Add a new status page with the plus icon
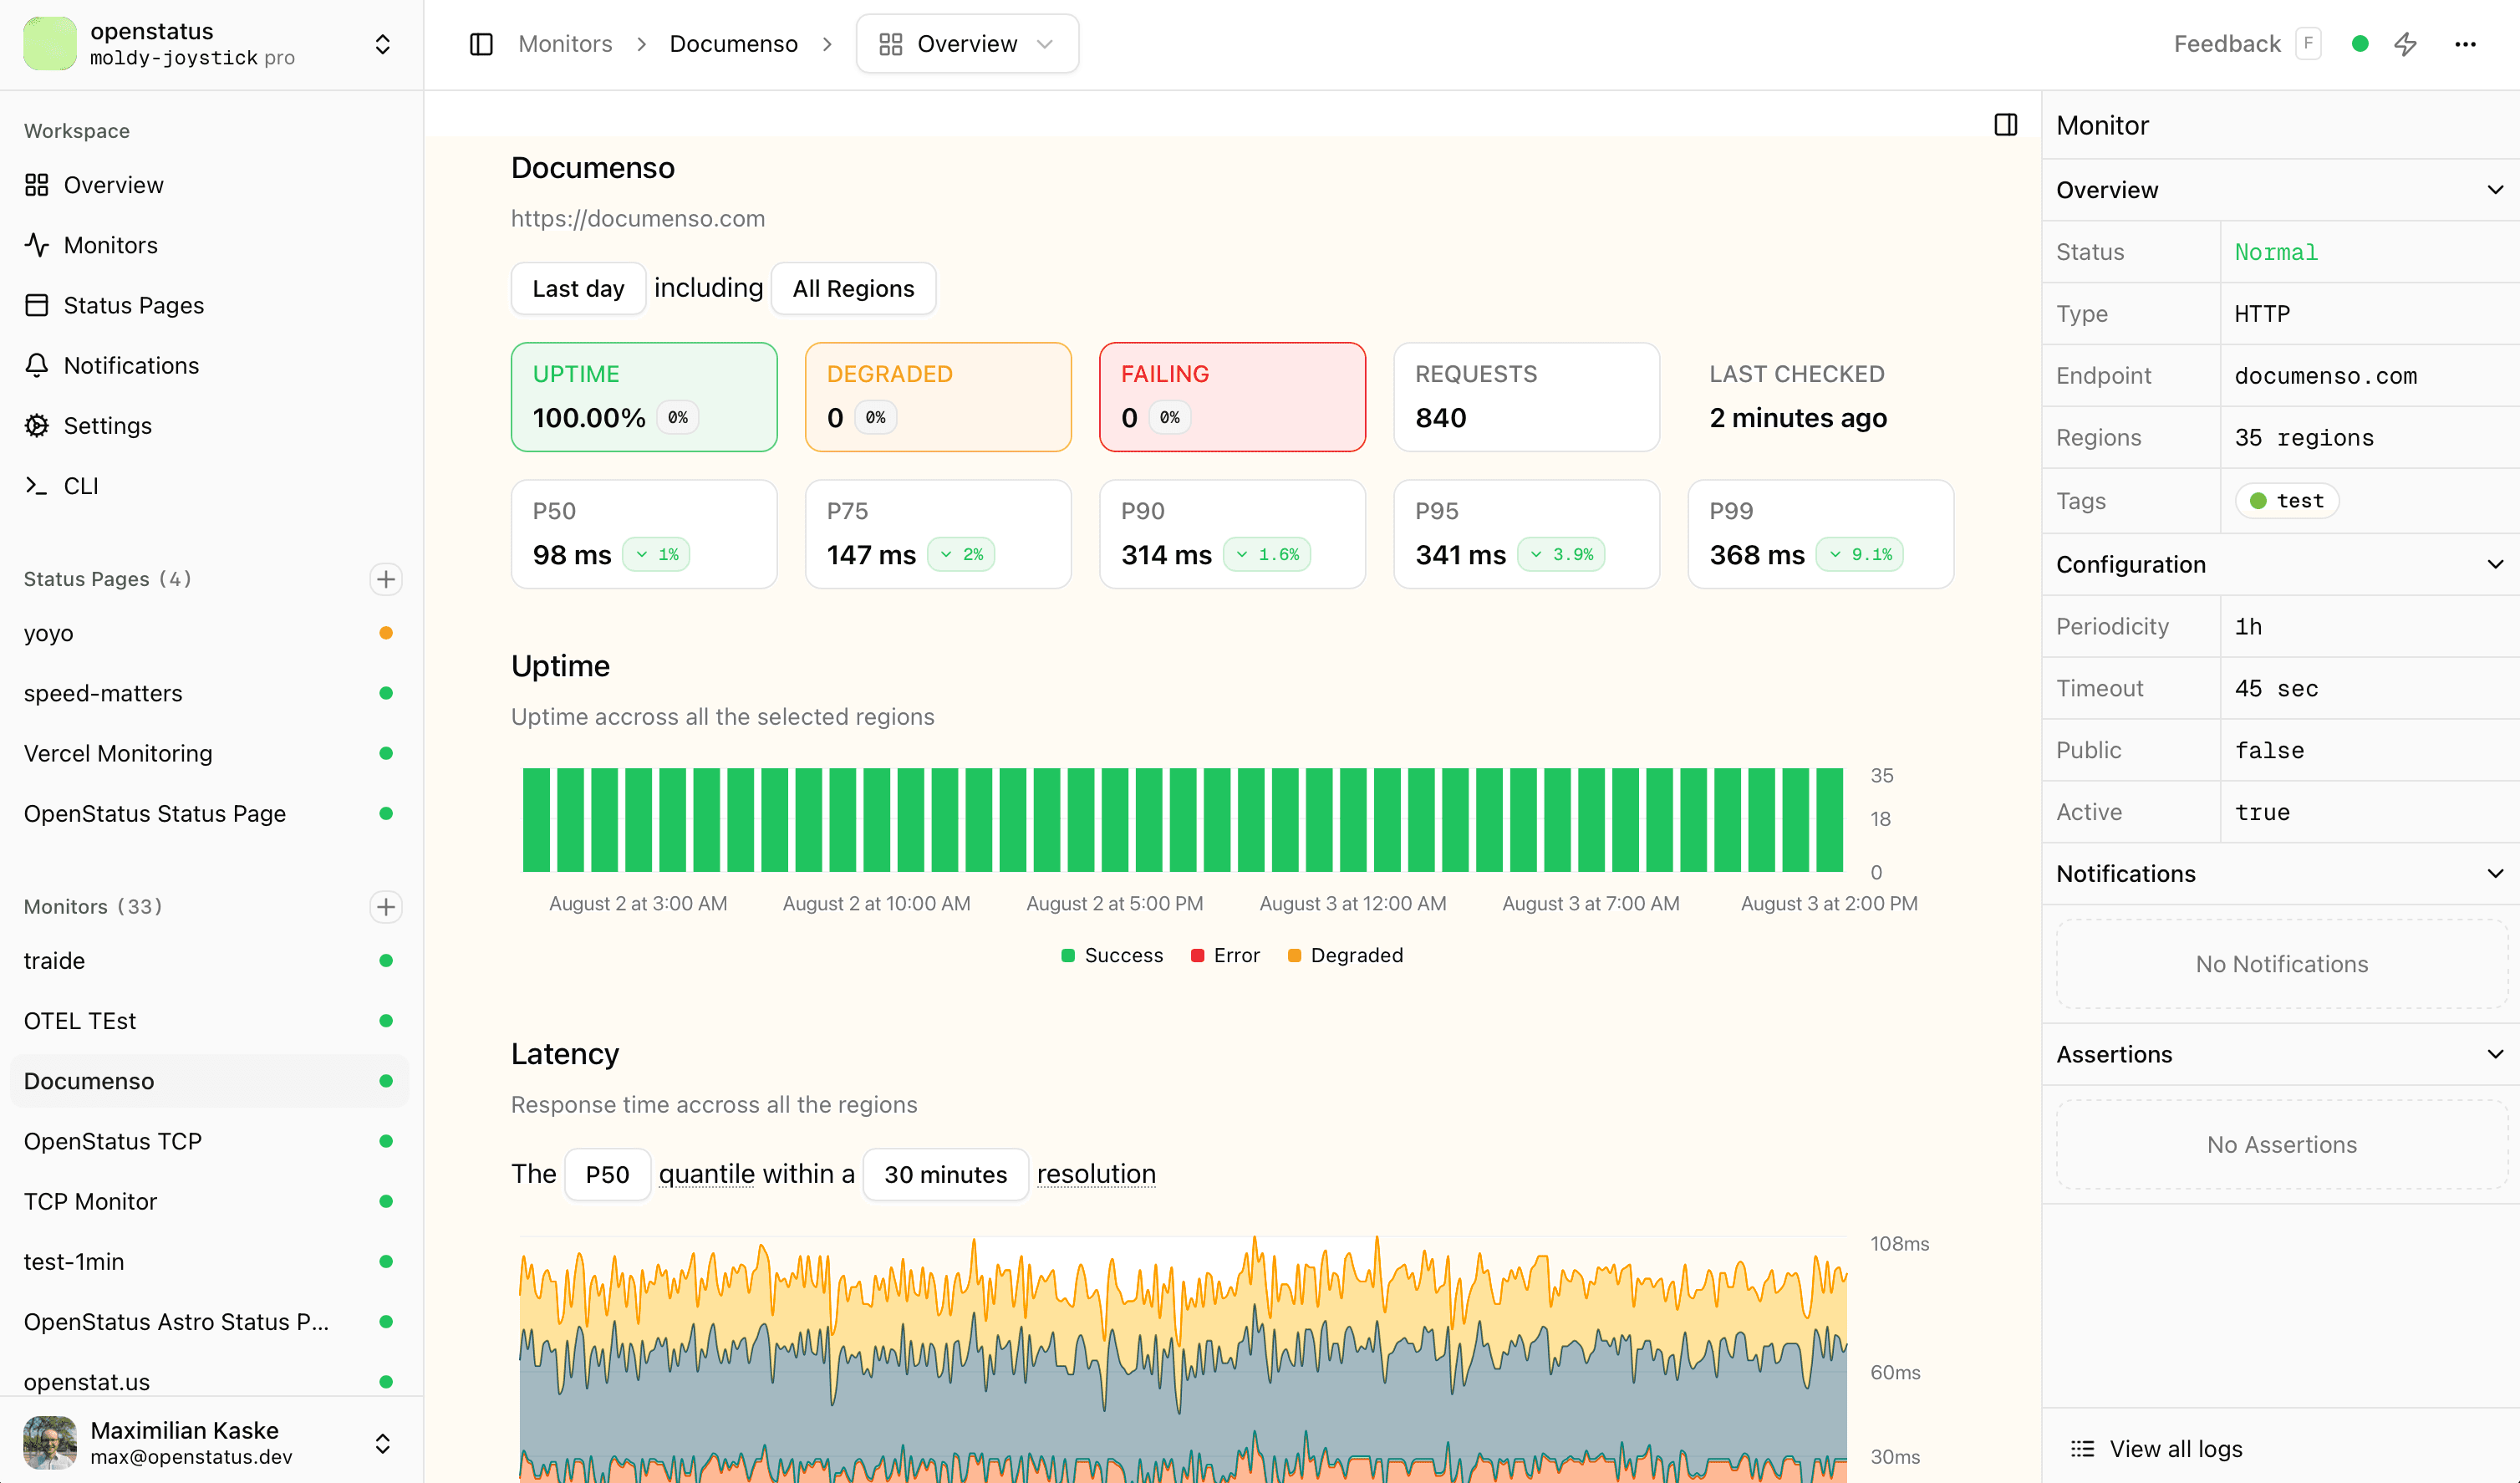 pos(386,579)
